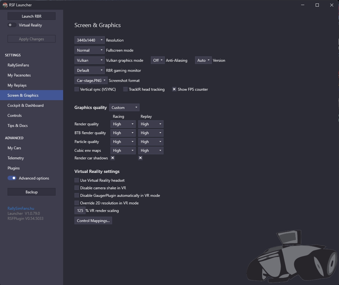Open the RallySimFans.hu link
This screenshot has height=285, width=339.
point(21,208)
